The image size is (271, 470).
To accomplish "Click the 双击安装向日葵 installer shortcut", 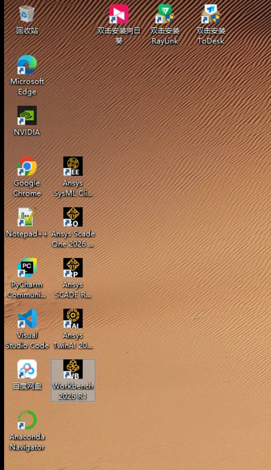I will point(119,25).
